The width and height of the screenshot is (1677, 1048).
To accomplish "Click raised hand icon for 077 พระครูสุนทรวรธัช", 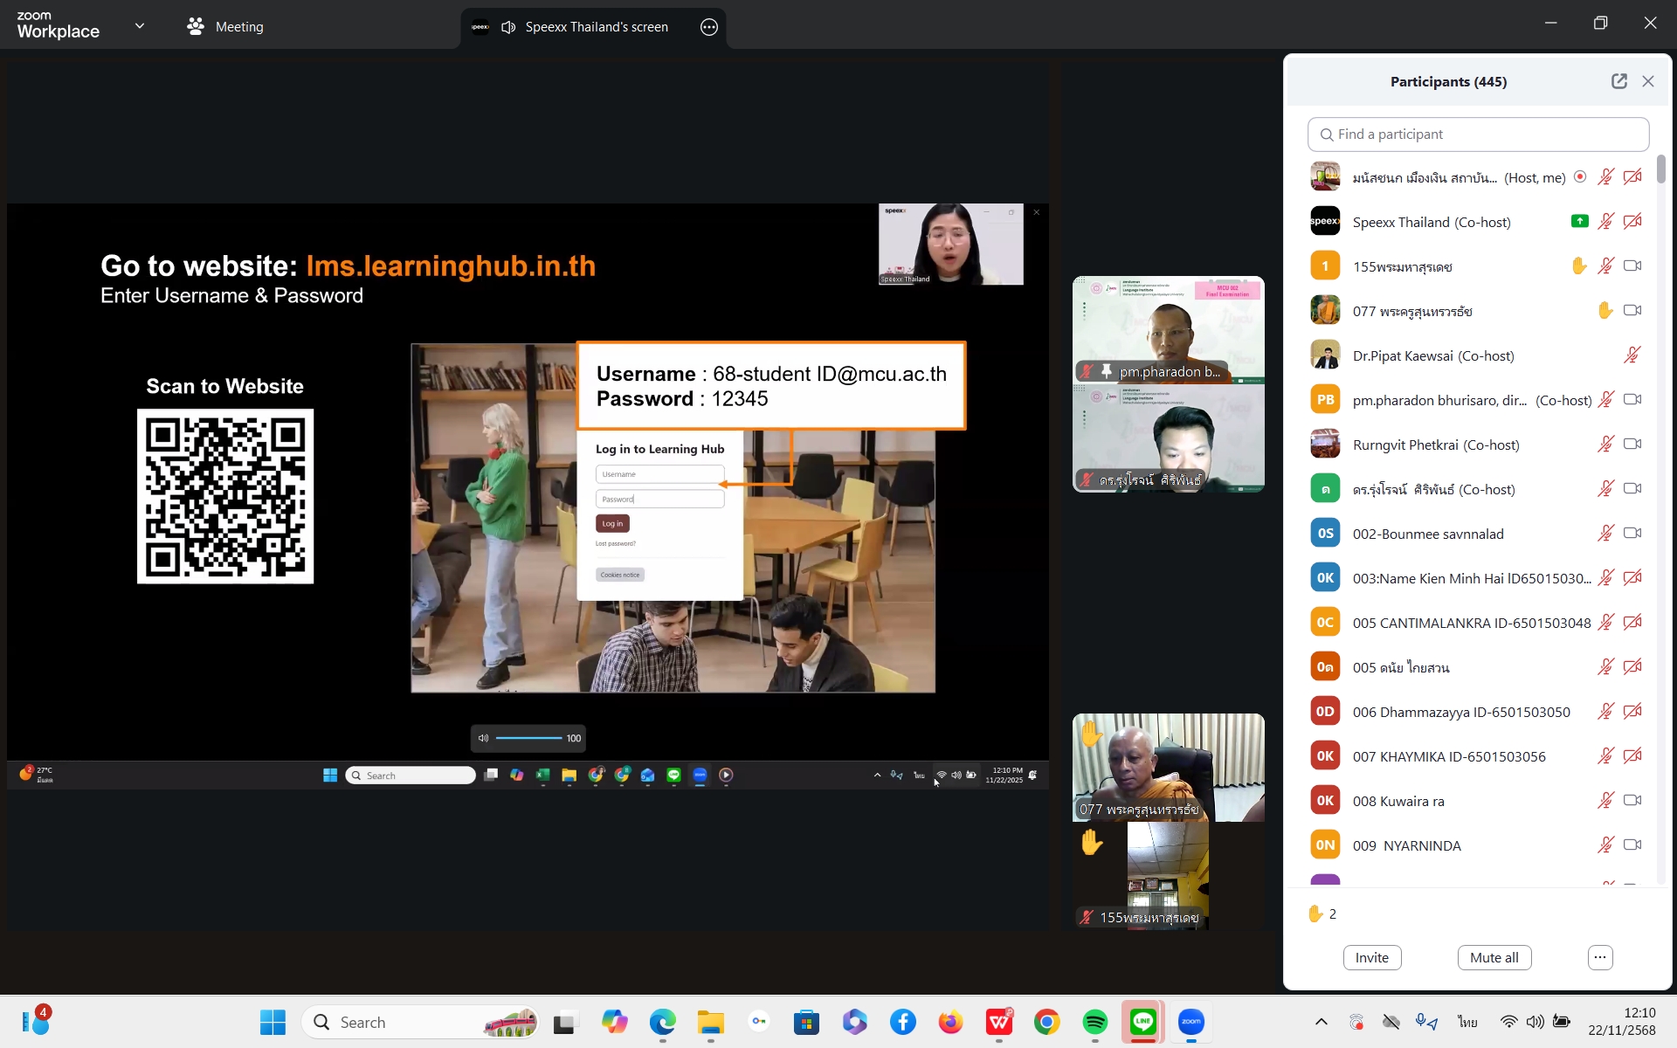I will [x=1605, y=311].
